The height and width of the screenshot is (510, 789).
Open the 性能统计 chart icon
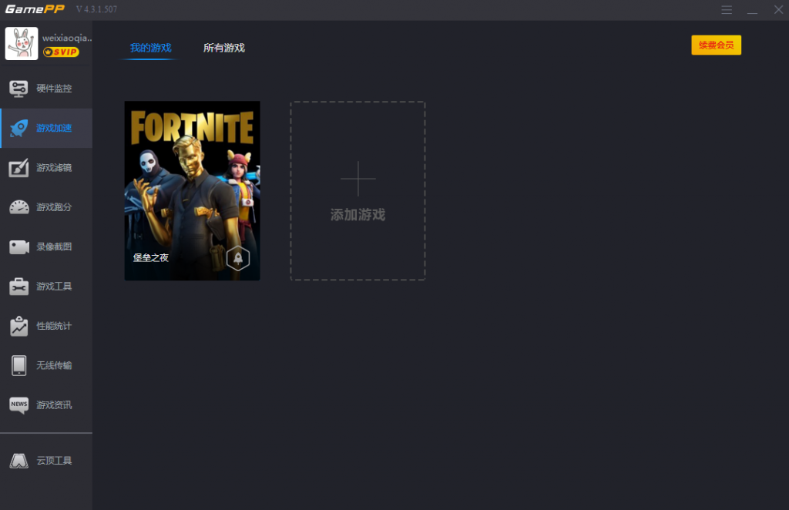18,326
